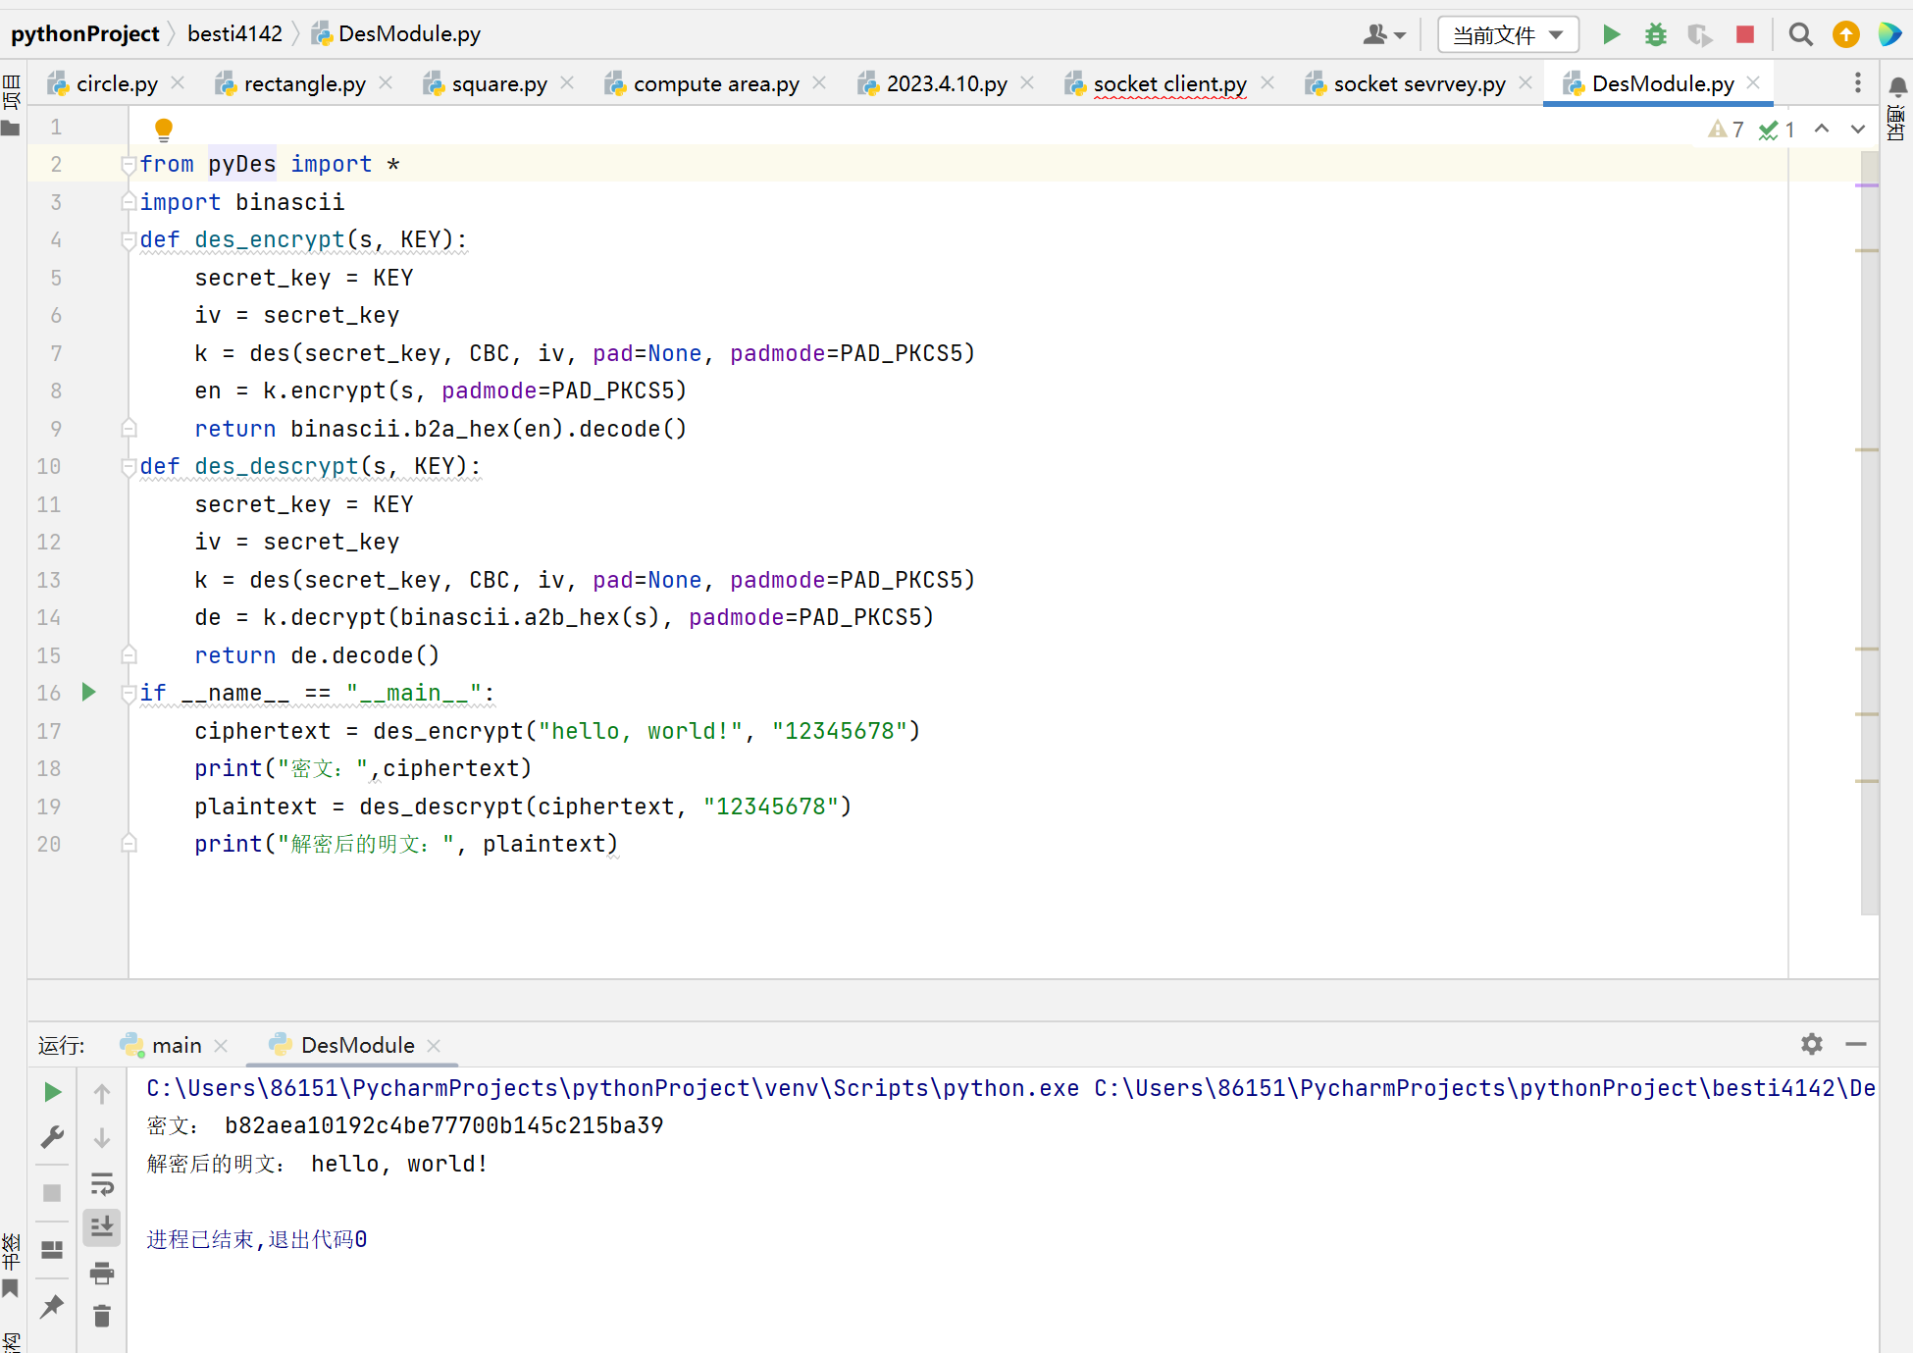Open the user account dropdown

click(x=1383, y=35)
